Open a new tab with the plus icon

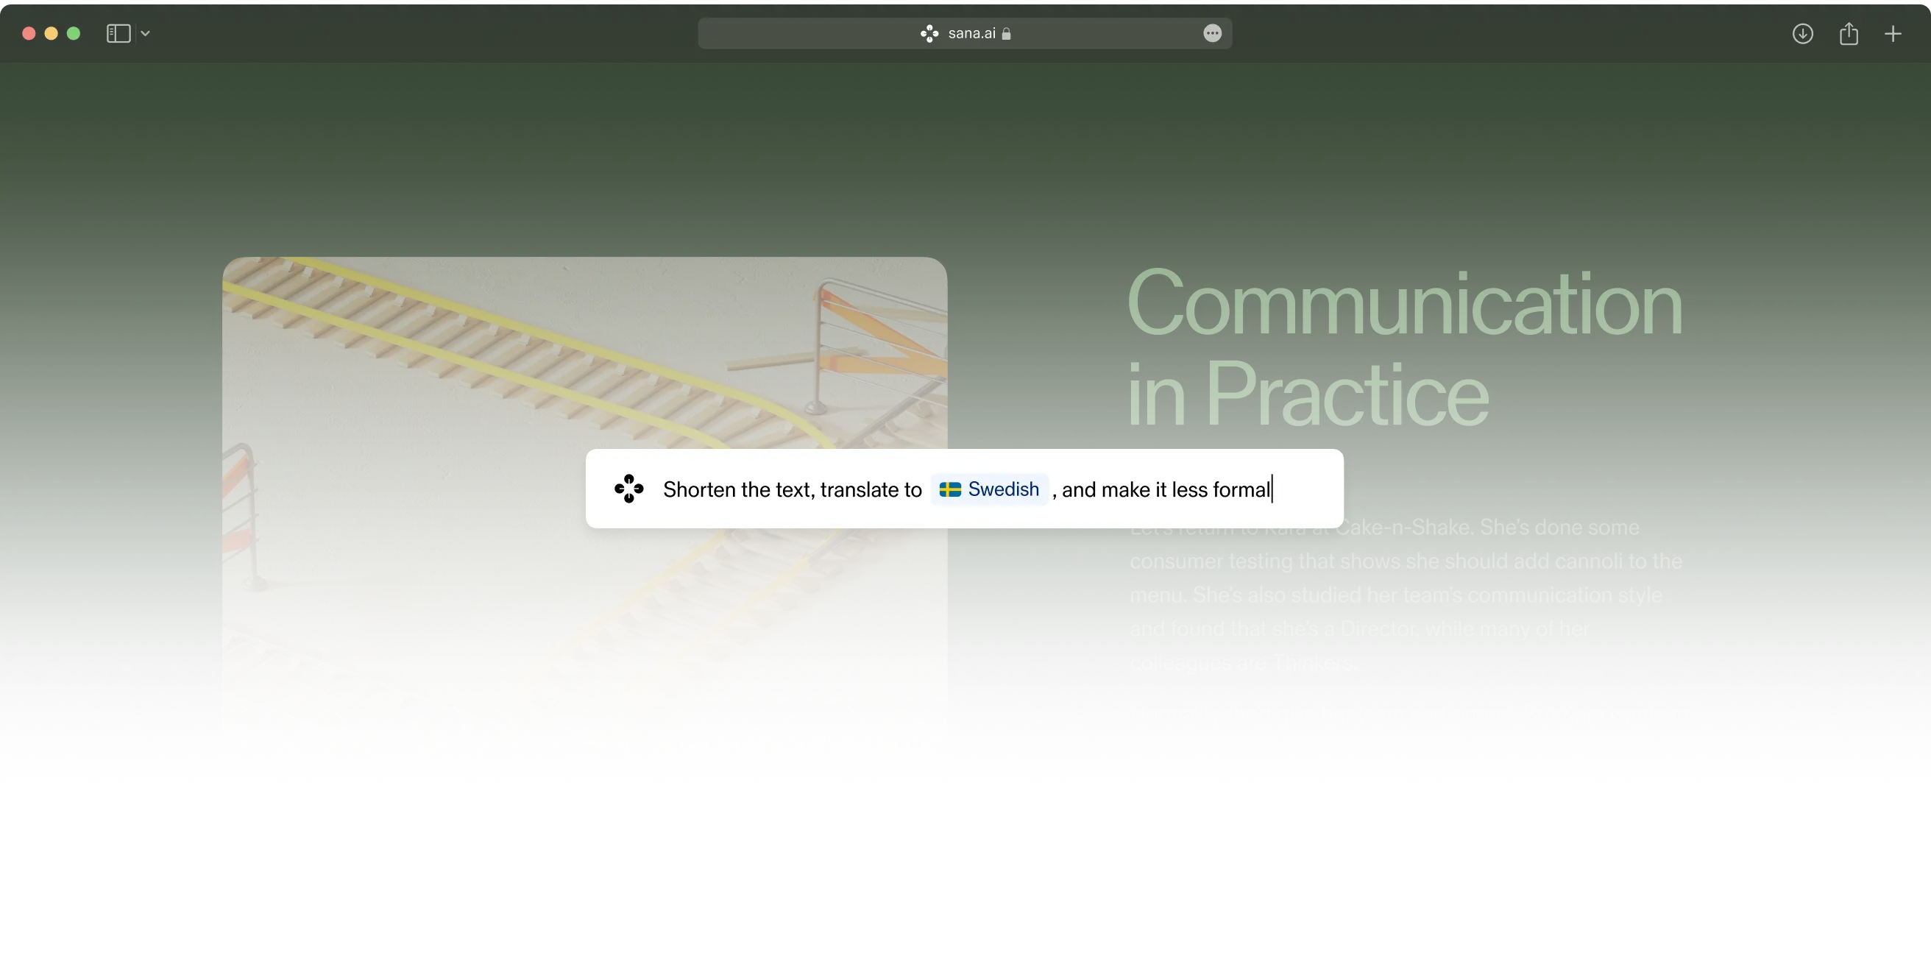point(1893,34)
